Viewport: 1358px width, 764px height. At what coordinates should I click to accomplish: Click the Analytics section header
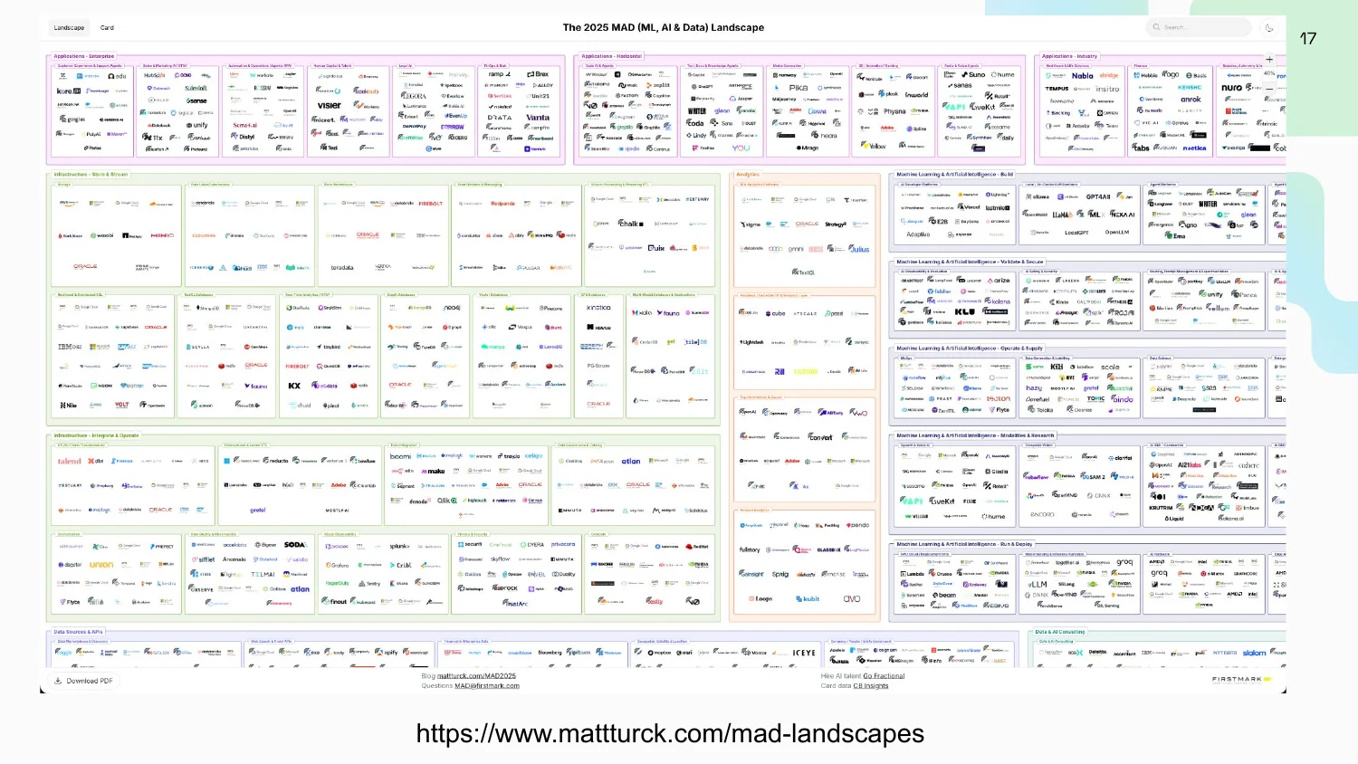tap(748, 175)
